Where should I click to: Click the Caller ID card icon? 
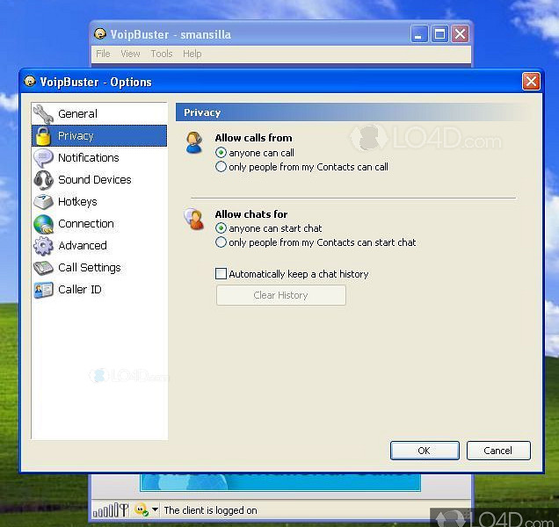43,290
